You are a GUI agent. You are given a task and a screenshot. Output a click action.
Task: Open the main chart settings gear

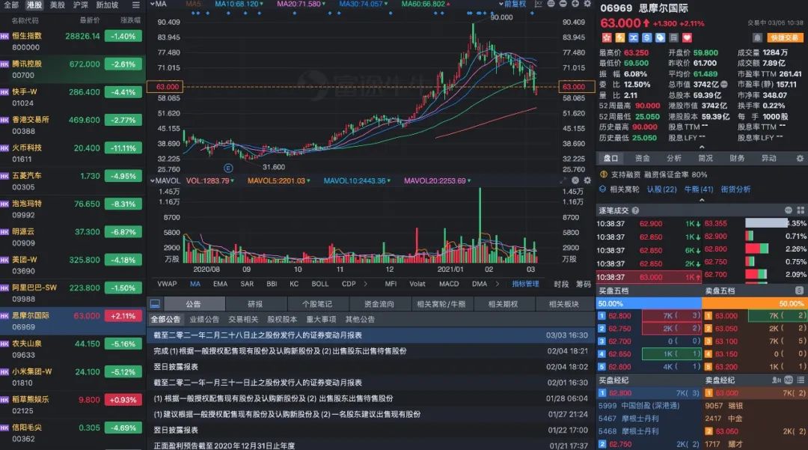587,4
